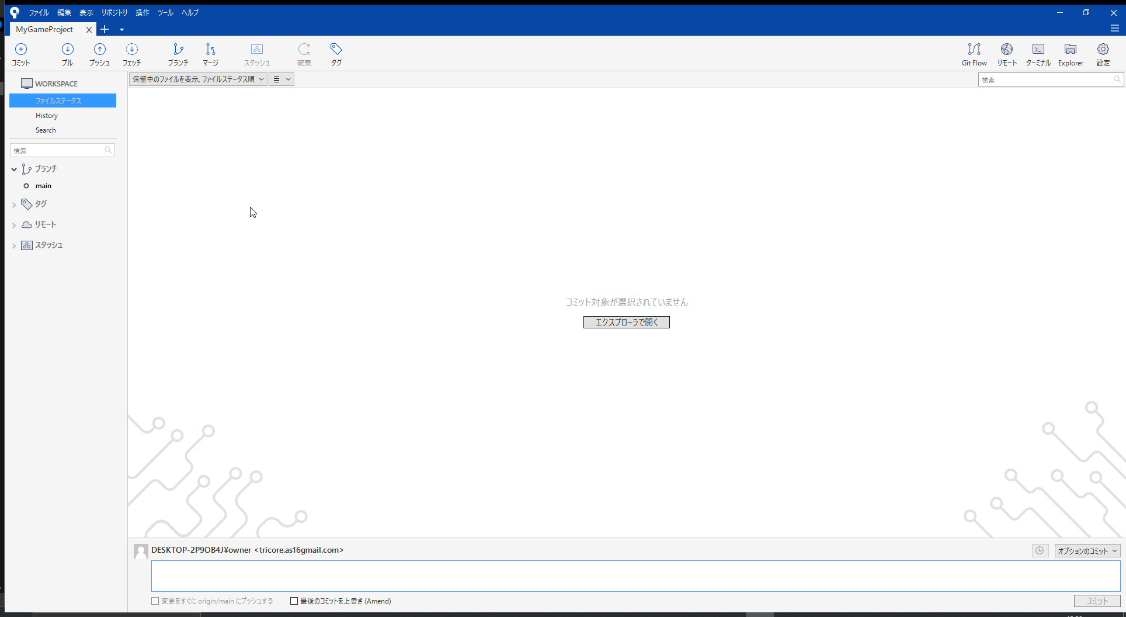Viewport: 1126px width, 617px height.
Task: Open Git Flow from the toolbar
Action: pyautogui.click(x=974, y=54)
